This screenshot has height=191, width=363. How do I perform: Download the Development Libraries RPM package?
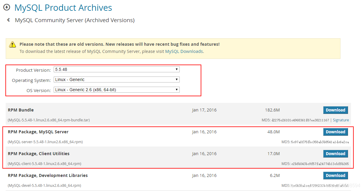[335, 175]
